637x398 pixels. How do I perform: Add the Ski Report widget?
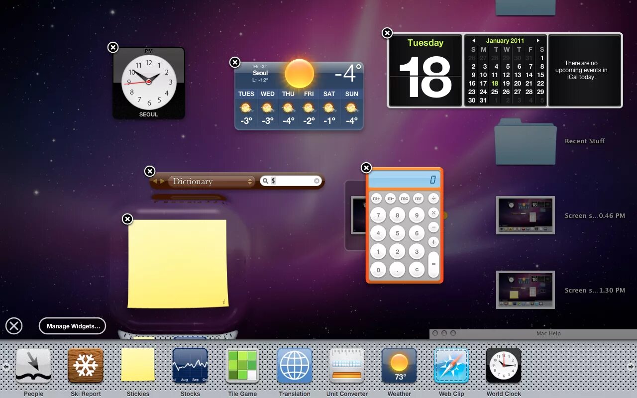[x=86, y=366]
